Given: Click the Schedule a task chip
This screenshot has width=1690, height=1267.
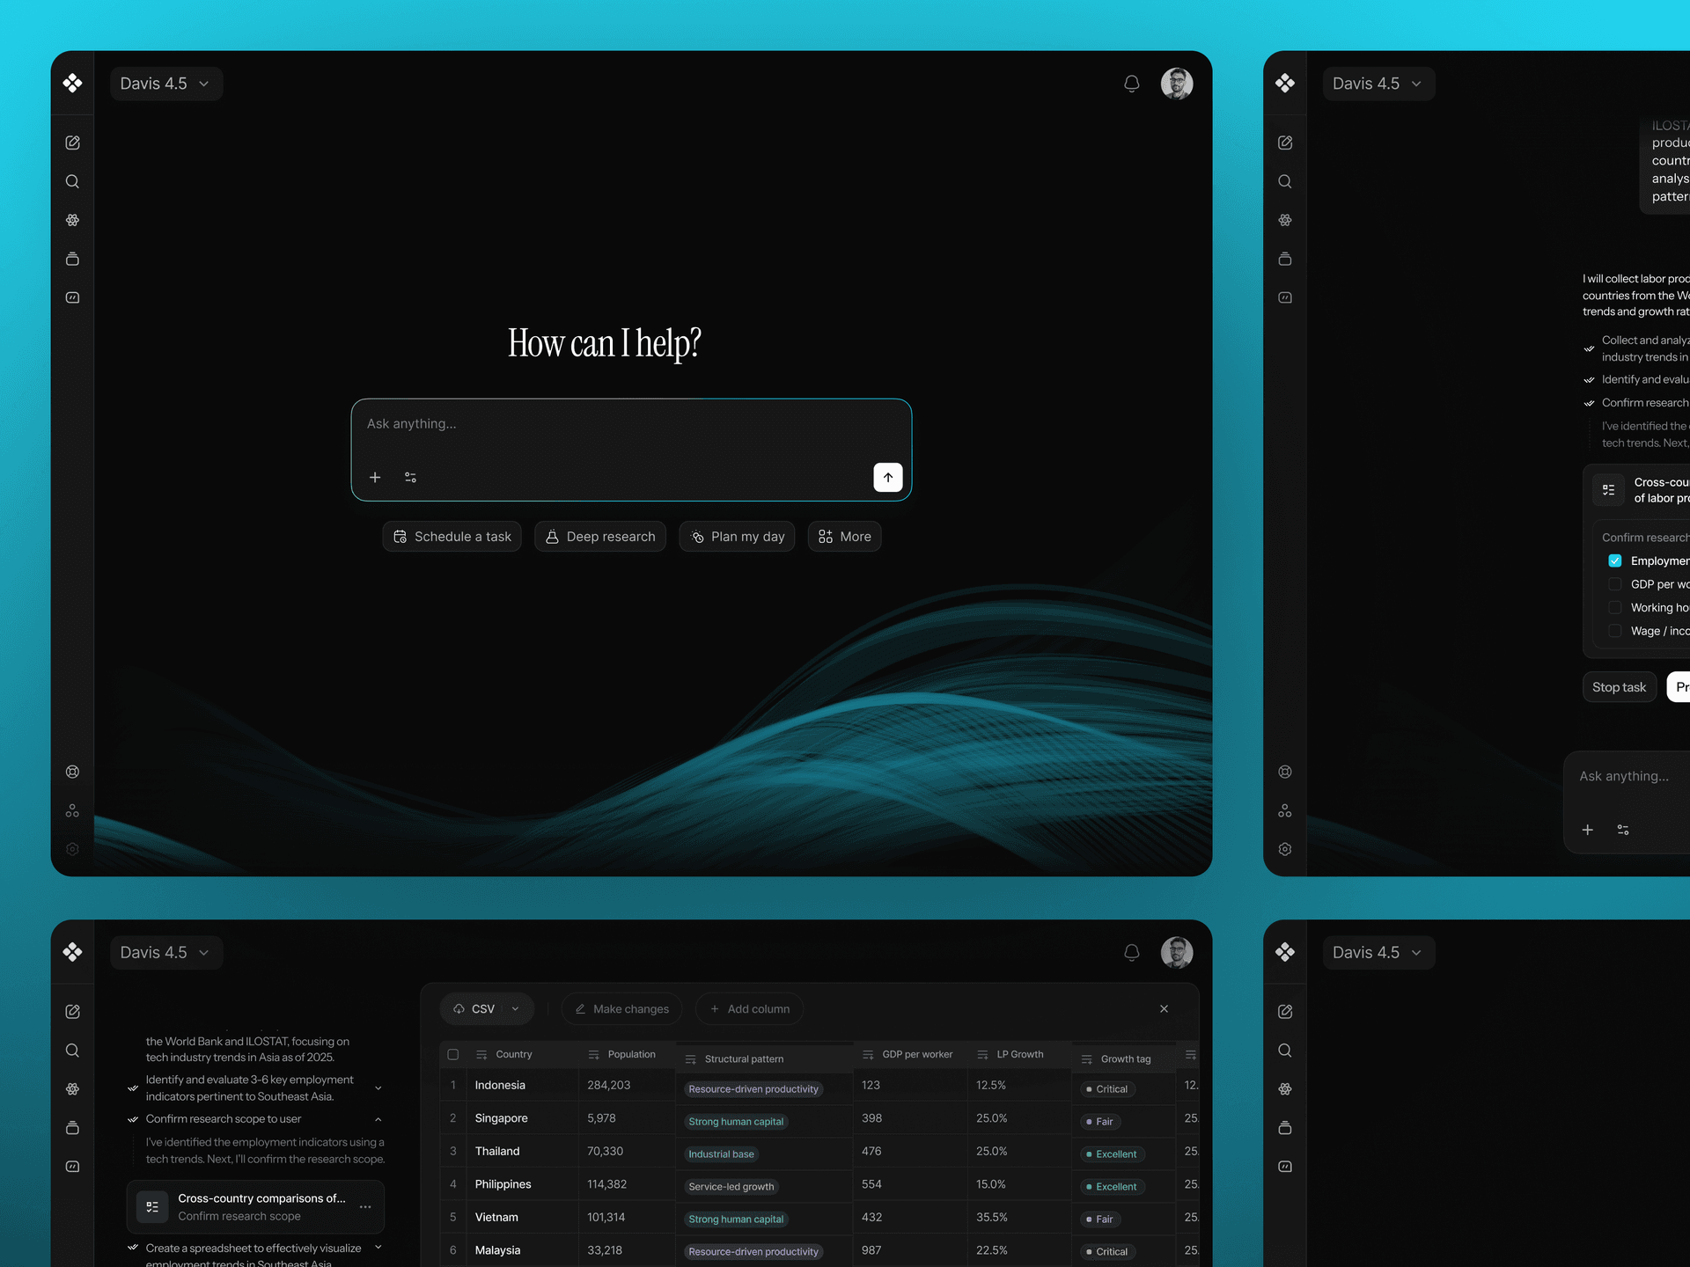Looking at the screenshot, I should tap(452, 537).
